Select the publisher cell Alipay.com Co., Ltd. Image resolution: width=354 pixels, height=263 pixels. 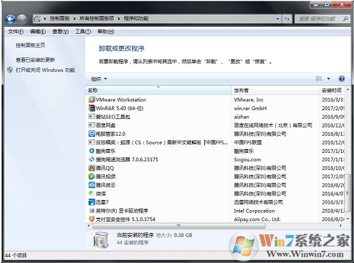tap(257, 219)
